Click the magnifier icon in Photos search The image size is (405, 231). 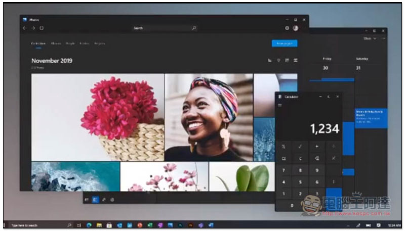pyautogui.click(x=194, y=28)
